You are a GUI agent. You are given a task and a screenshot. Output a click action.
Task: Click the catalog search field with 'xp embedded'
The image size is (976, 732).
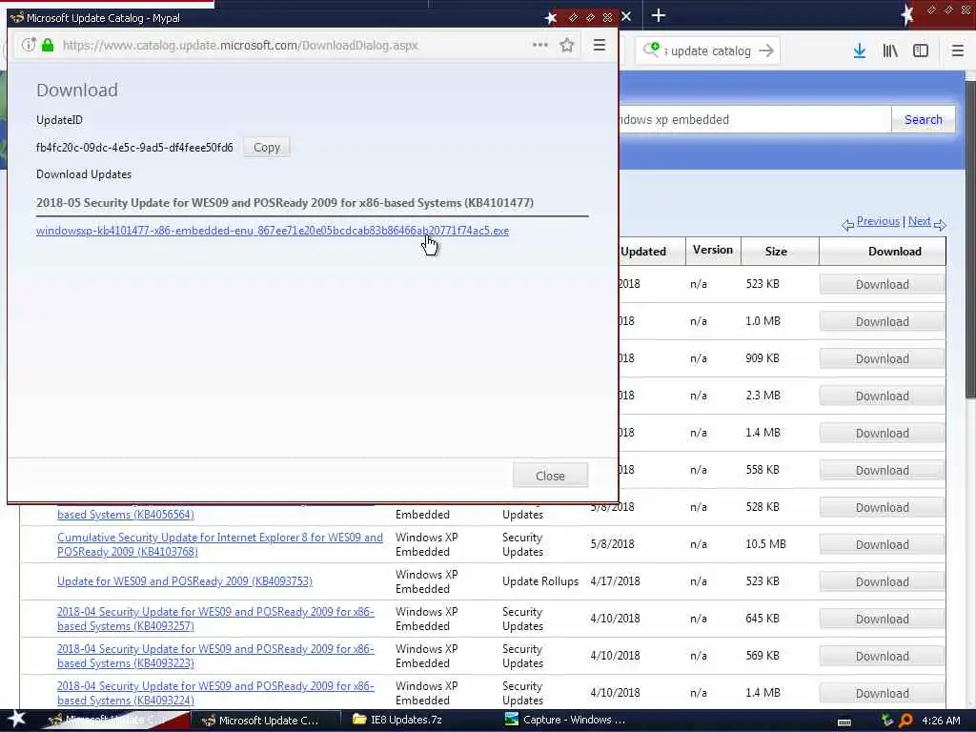[x=755, y=119]
